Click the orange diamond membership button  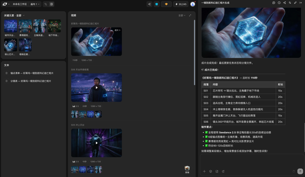166,4
